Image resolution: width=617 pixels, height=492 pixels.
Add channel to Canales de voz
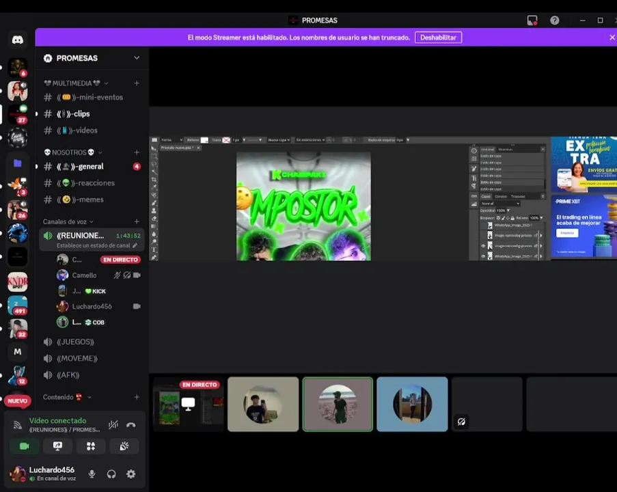(x=137, y=221)
